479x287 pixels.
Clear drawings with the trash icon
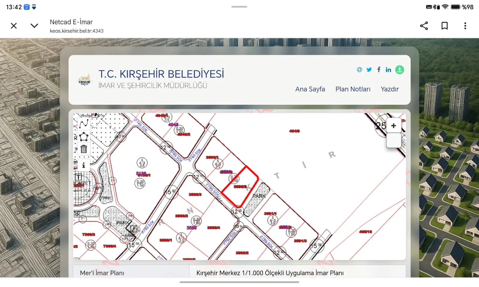84,149
